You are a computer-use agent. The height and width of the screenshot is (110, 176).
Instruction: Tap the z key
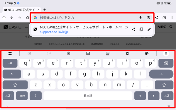35,85
